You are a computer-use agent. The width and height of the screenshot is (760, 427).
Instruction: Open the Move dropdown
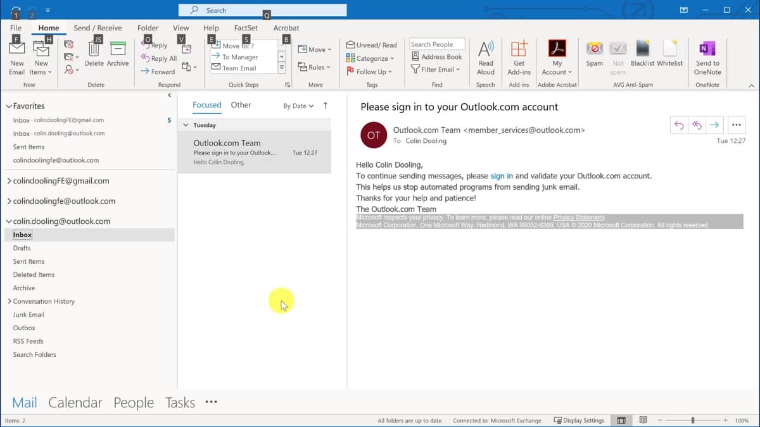pyautogui.click(x=315, y=49)
